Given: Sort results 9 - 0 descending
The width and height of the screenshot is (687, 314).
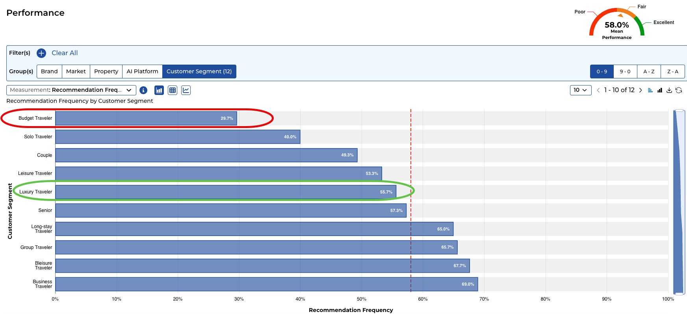Looking at the screenshot, I should tap(625, 72).
